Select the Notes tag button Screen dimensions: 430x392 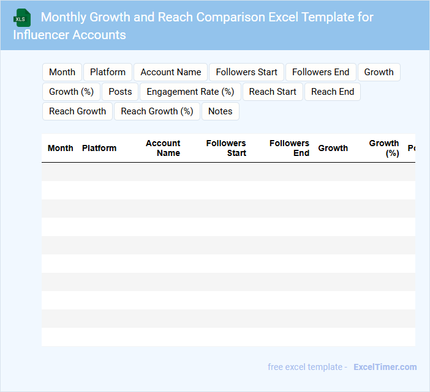221,111
